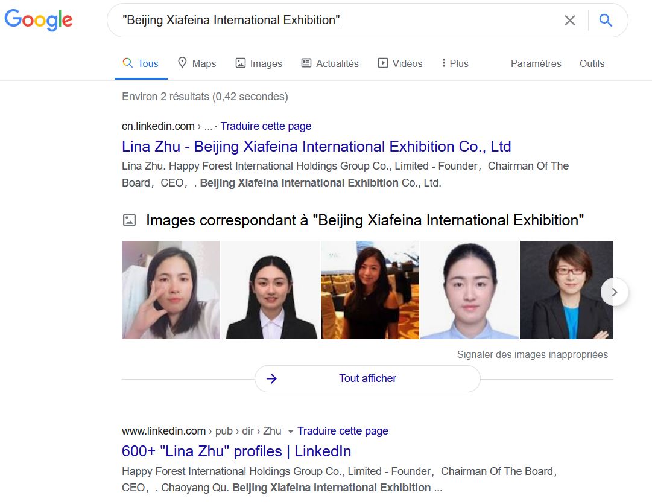Open the Actualités news tab
The width and height of the screenshot is (652, 504).
click(330, 63)
